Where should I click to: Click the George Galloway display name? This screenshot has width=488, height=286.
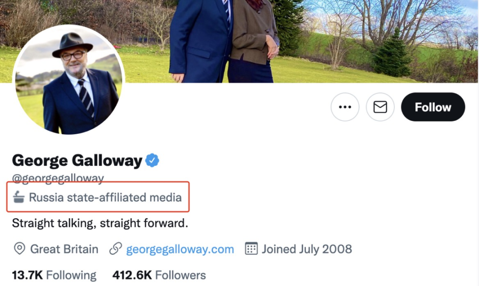click(x=77, y=160)
